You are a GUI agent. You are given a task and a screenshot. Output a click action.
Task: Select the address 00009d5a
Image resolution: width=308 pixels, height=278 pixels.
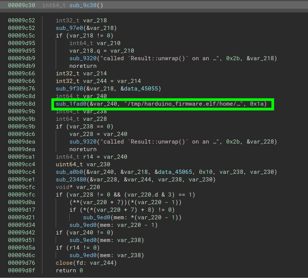(x=22, y=248)
